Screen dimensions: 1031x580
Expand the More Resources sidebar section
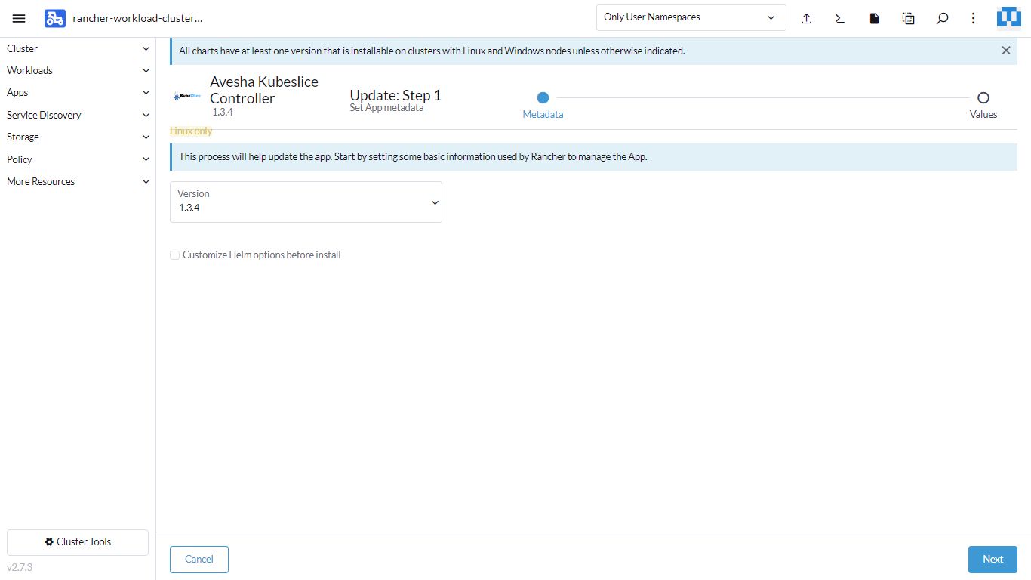[x=78, y=181]
